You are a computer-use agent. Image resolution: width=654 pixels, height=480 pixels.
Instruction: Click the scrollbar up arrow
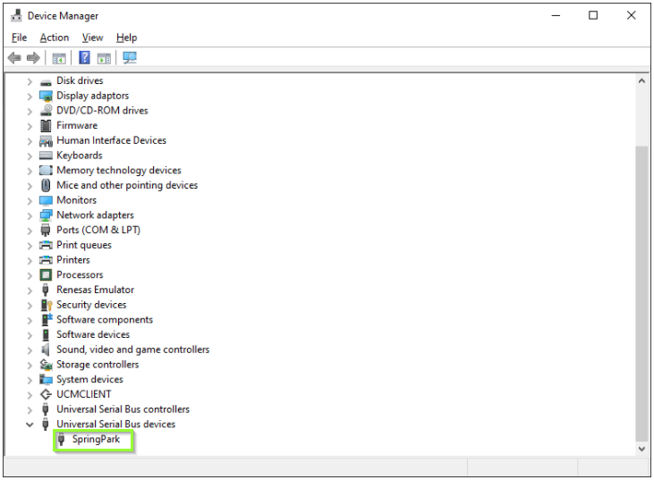click(x=641, y=80)
